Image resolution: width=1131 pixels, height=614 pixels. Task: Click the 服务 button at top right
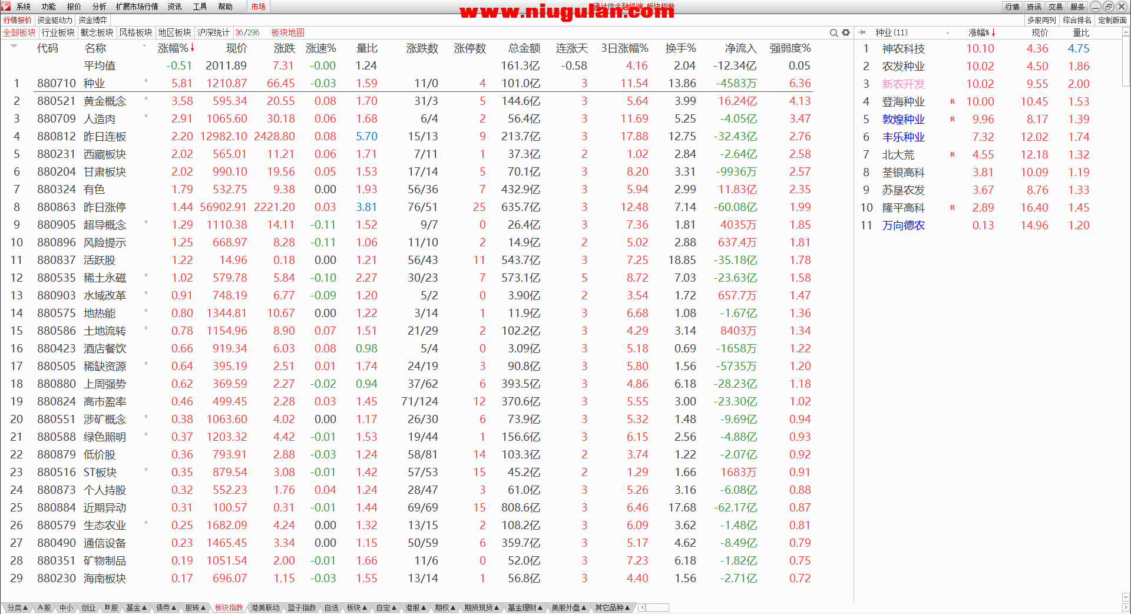(x=1077, y=6)
